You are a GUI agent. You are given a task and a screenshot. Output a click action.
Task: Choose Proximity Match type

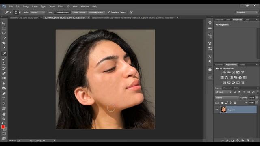96,13
